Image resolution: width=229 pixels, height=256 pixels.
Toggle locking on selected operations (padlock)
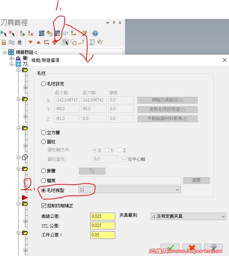(x=4, y=42)
